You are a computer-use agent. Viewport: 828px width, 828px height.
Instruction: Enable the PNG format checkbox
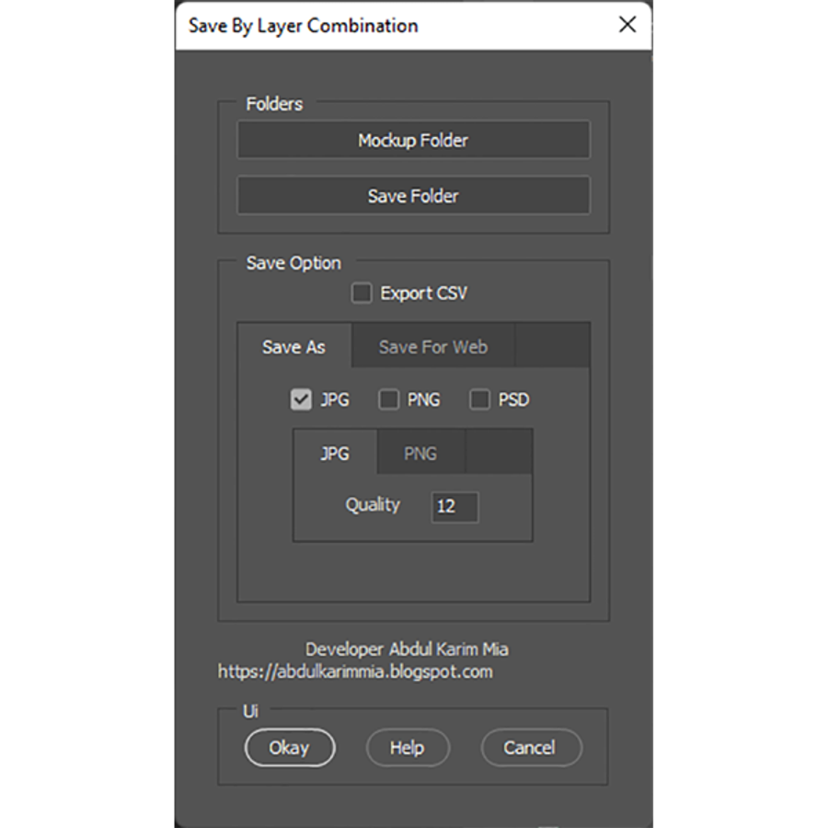(388, 399)
